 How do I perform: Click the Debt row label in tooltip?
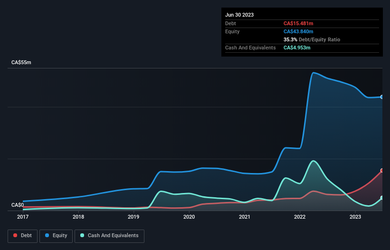(230, 23)
